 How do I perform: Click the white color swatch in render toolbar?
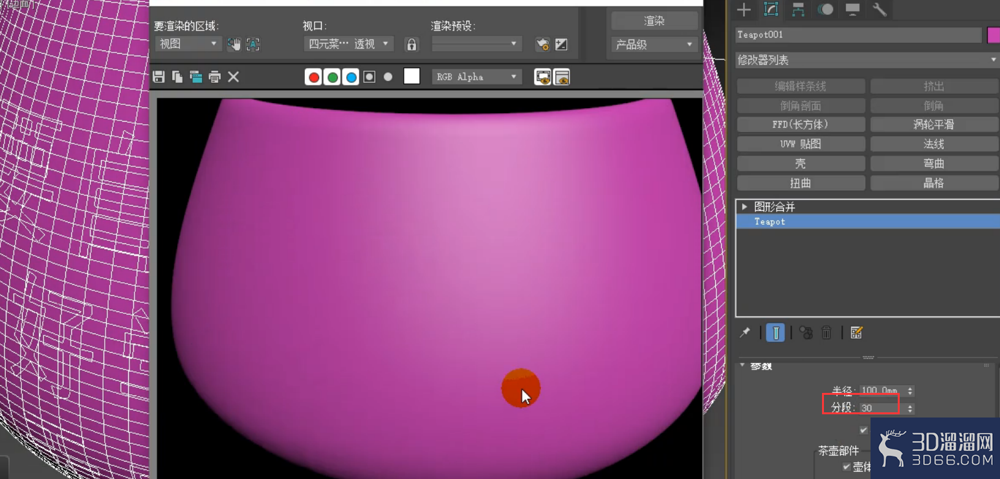coord(412,76)
